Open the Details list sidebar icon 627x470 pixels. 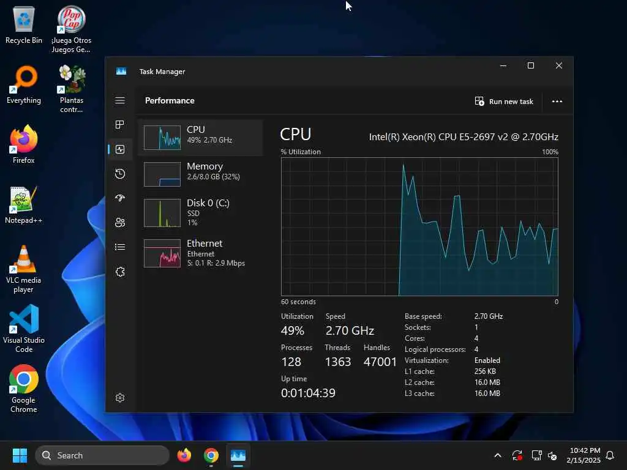click(x=120, y=247)
